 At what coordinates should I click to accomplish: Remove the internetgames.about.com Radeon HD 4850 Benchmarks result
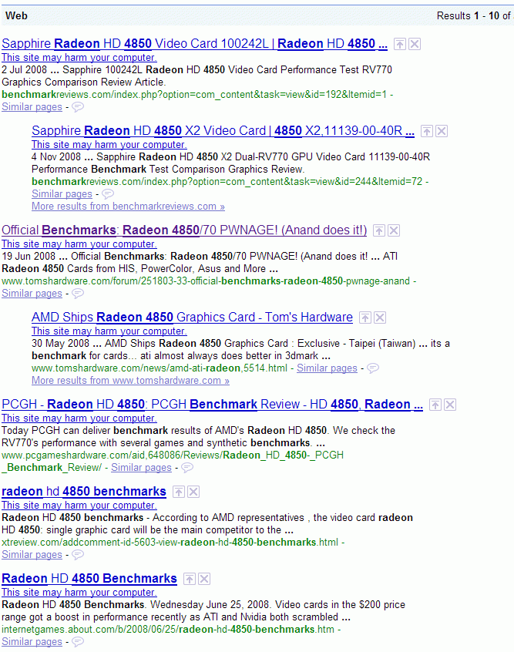click(204, 579)
